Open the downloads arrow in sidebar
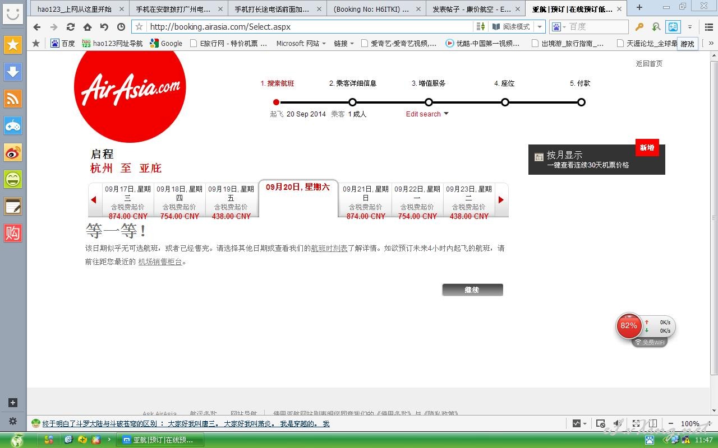 coord(13,72)
